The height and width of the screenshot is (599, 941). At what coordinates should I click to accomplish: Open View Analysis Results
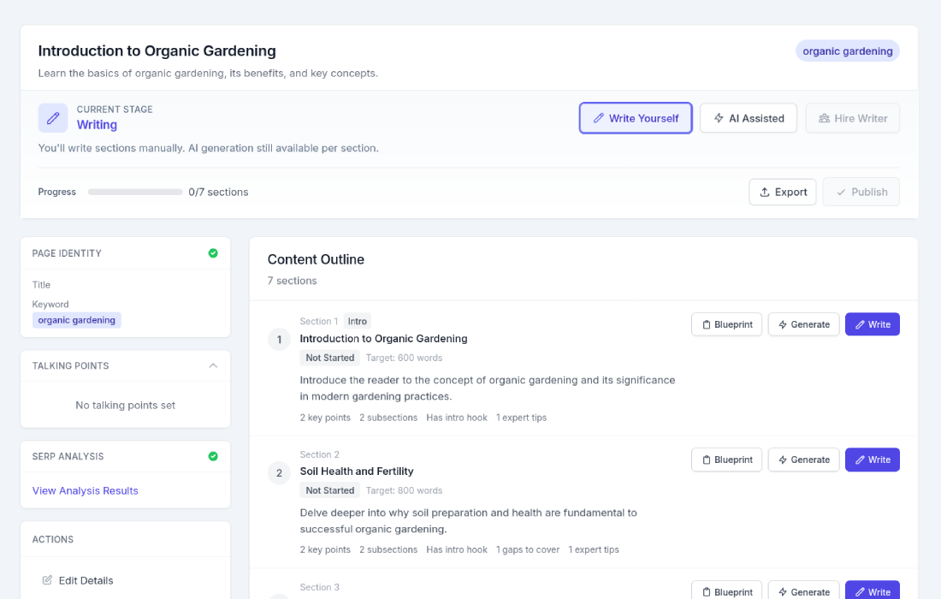(85, 490)
